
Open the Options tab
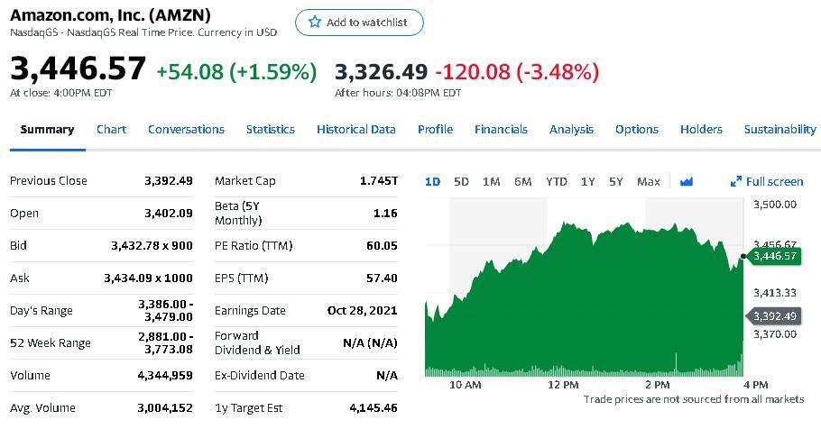(636, 129)
